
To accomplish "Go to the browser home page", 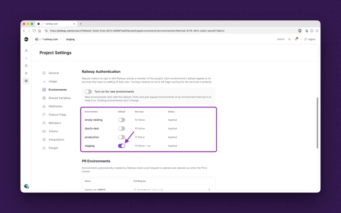I will click(x=40, y=31).
